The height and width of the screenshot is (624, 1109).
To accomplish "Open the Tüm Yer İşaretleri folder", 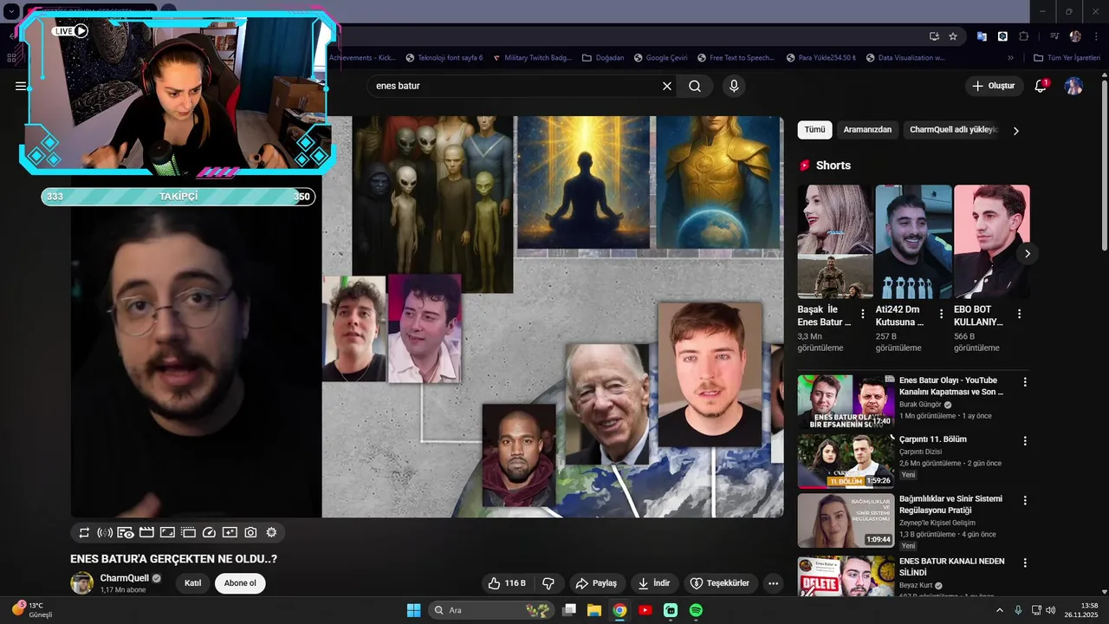I will point(1066,58).
